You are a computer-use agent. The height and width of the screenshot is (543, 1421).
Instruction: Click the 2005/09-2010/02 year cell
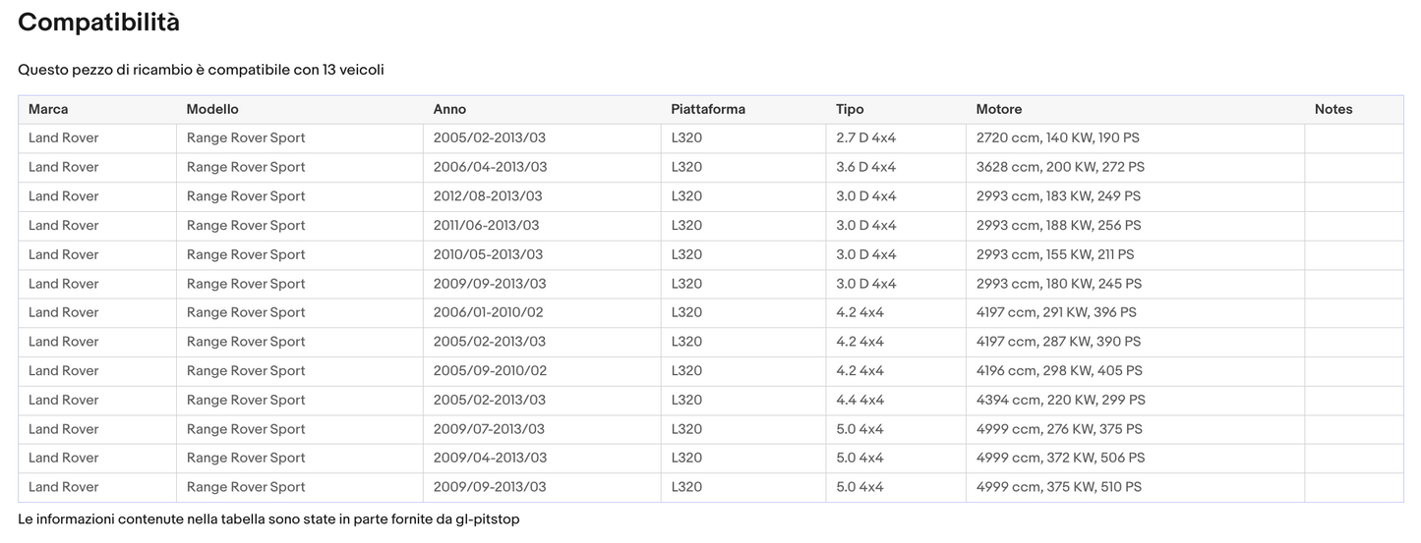(490, 370)
